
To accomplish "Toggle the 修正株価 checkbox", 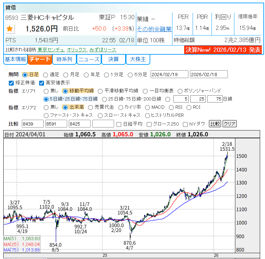I will [11, 83].
